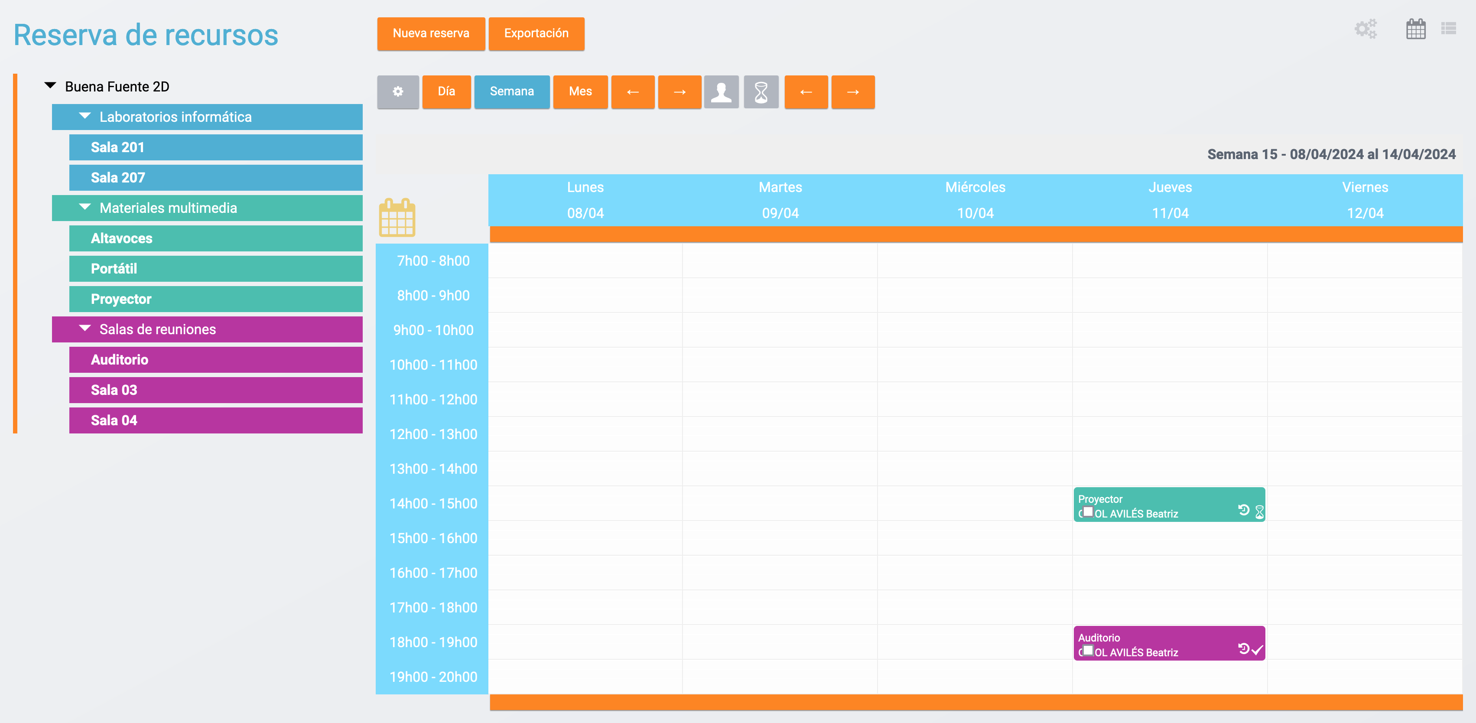
Task: Open the top-right double gears settings icon
Action: click(x=1366, y=29)
